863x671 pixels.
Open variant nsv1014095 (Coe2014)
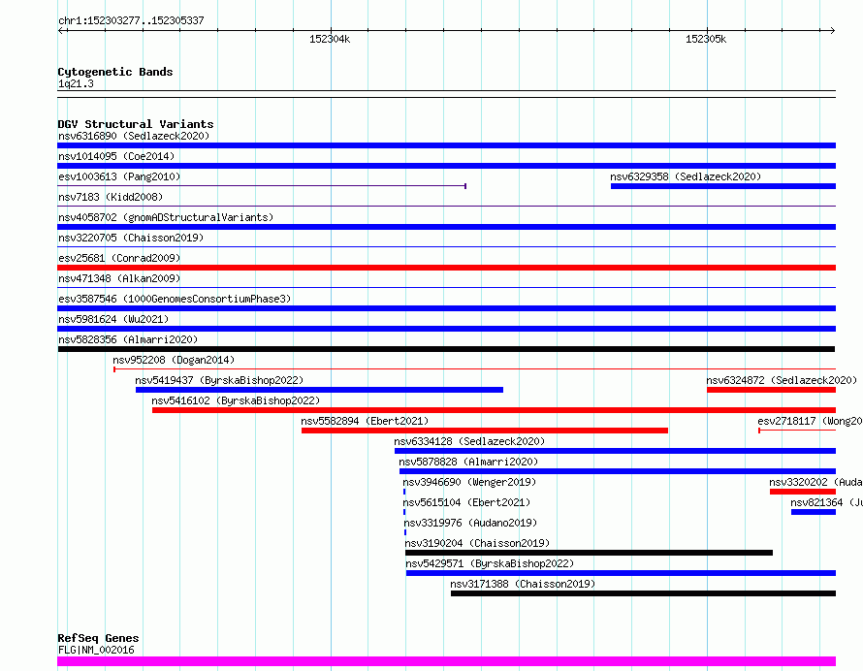116,156
